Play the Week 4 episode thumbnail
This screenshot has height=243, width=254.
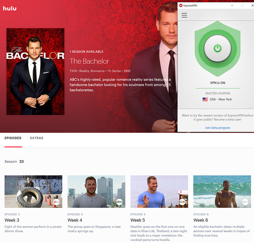click(97, 192)
